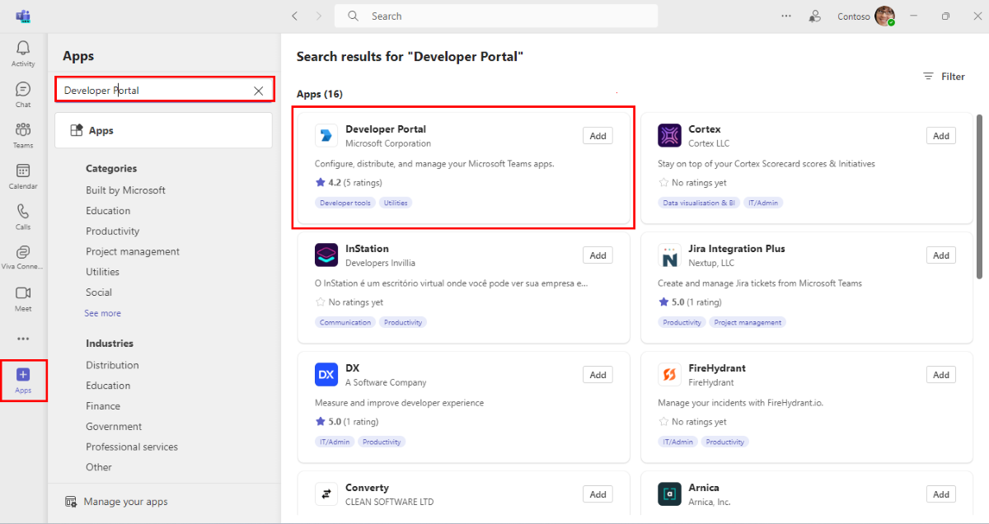Select the Government industry
Viewport: 989px width, 524px height.
pos(114,427)
